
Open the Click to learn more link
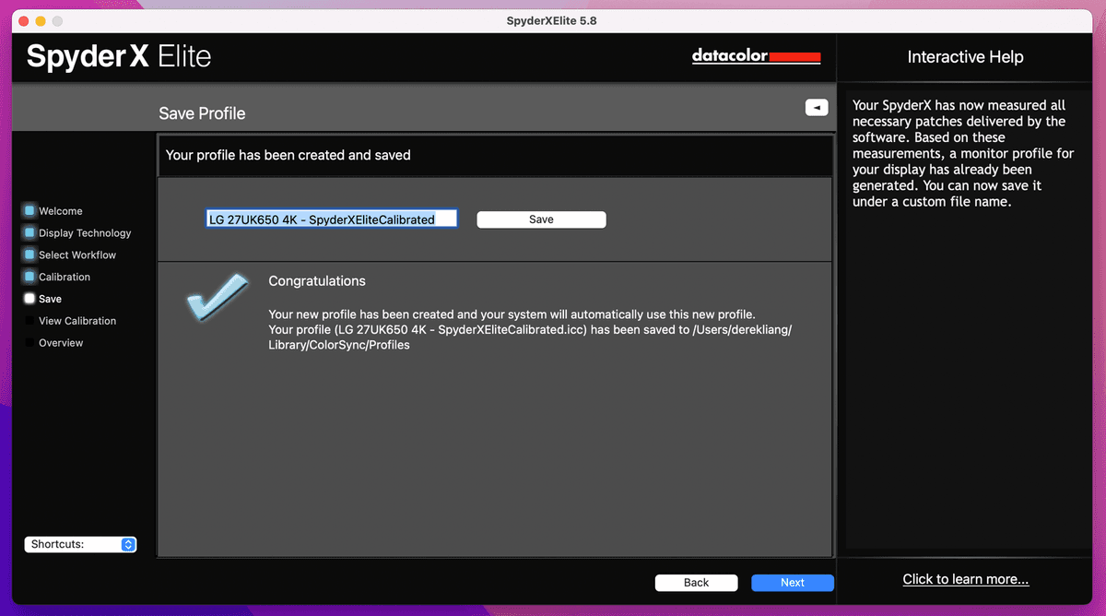point(965,578)
